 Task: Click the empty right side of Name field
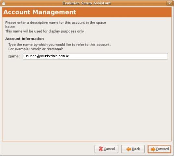119,56
